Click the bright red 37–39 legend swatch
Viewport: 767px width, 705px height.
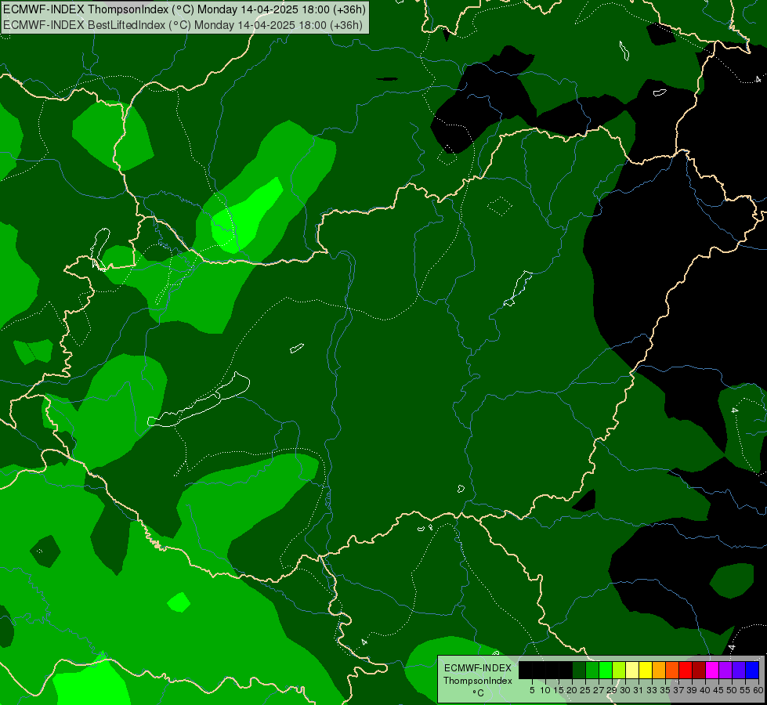click(x=686, y=671)
